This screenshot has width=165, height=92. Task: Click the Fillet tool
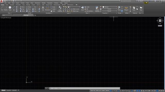34,9
